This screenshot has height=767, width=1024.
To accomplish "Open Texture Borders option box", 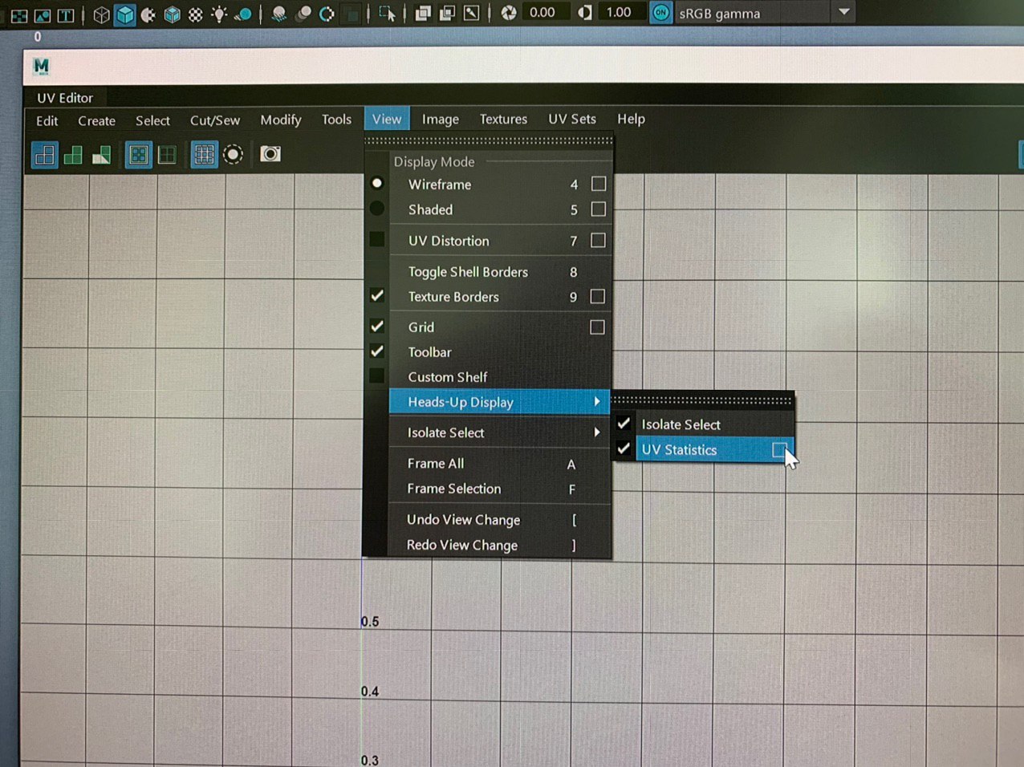I will (597, 297).
